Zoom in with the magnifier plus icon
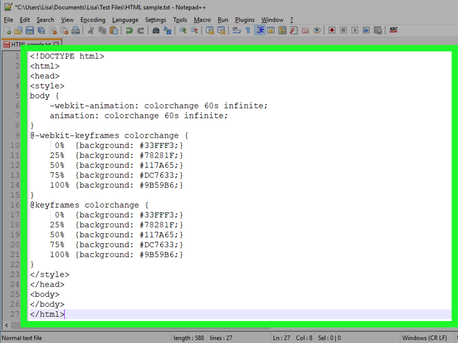The width and height of the screenshot is (458, 343). click(x=183, y=30)
